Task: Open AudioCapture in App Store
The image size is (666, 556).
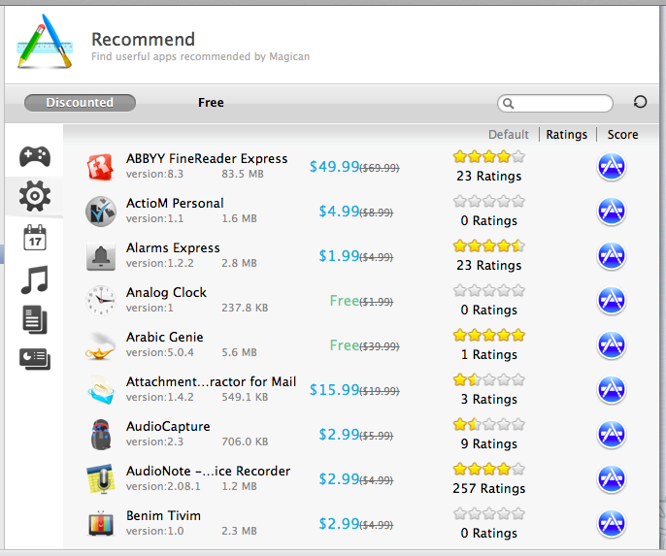Action: pos(612,434)
